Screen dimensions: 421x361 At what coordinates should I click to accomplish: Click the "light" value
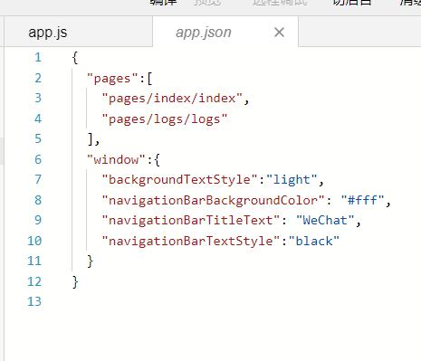[x=292, y=180]
